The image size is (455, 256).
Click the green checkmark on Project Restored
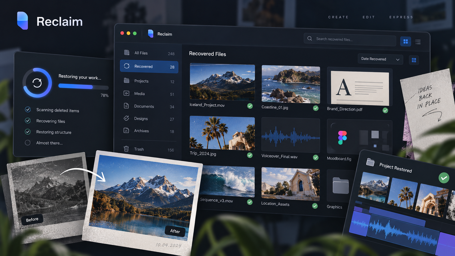click(x=444, y=178)
